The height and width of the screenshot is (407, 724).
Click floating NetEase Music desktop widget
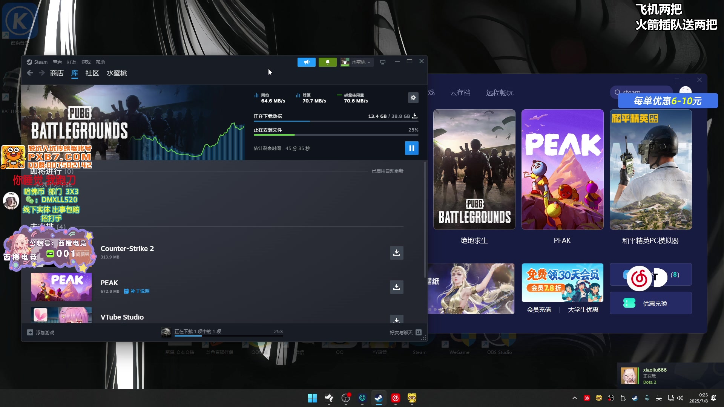pyautogui.click(x=639, y=278)
